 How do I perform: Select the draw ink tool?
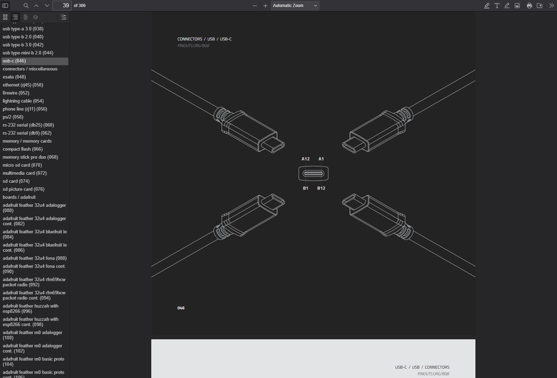[x=507, y=6]
